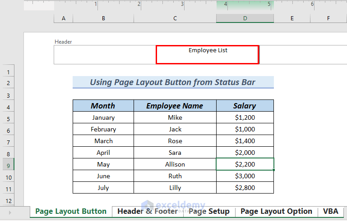Select row 2 header
This screenshot has height=221, width=347.
pos(9,83)
